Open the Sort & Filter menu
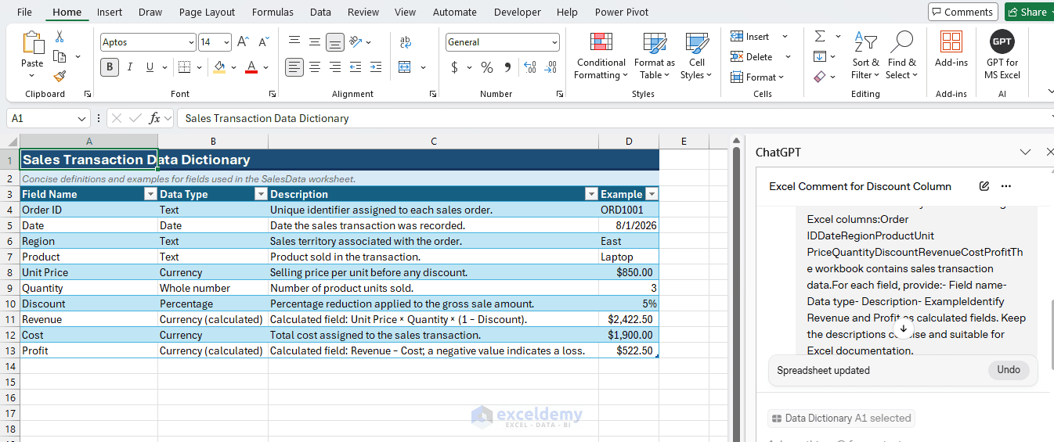Screen dimensions: 1054x442 pos(865,56)
